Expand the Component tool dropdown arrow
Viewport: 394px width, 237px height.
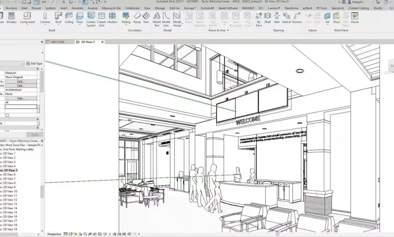(x=27, y=25)
